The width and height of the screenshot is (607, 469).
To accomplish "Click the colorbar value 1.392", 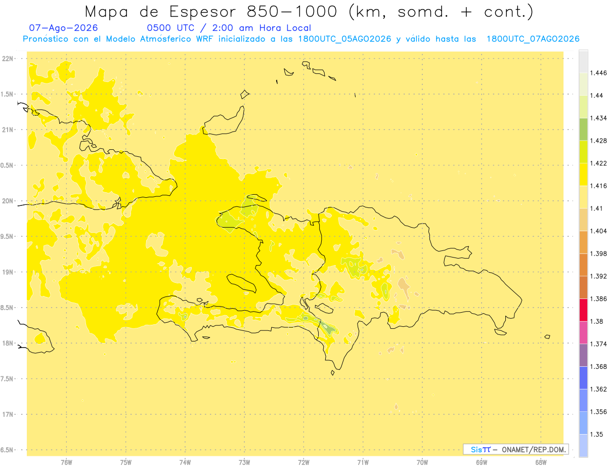I will (x=599, y=276).
